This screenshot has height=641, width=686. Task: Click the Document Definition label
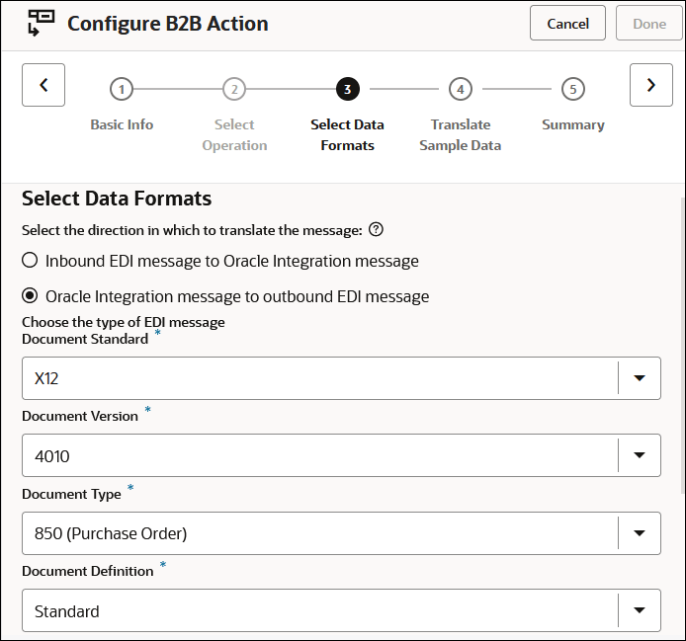click(88, 571)
